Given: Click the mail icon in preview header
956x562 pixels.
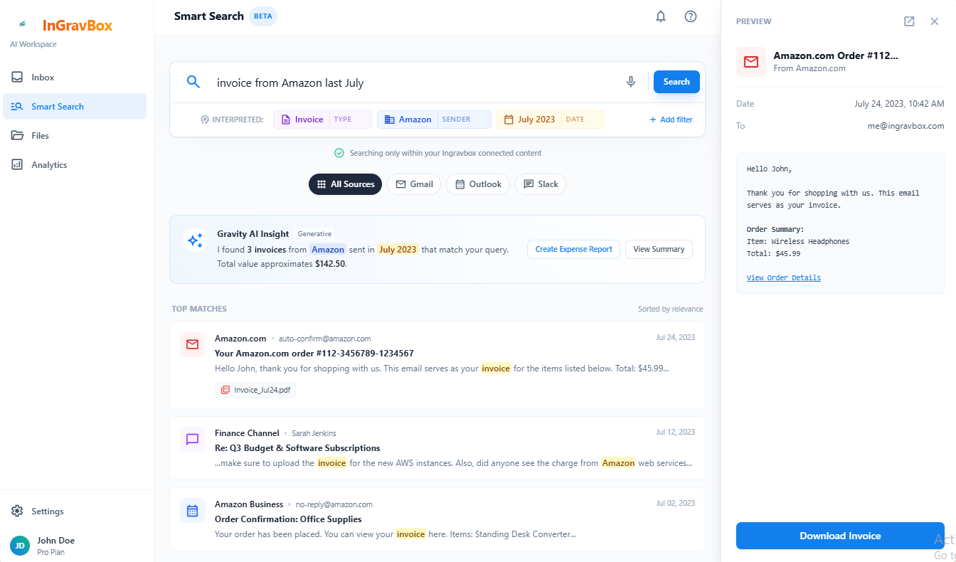Looking at the screenshot, I should tap(751, 62).
